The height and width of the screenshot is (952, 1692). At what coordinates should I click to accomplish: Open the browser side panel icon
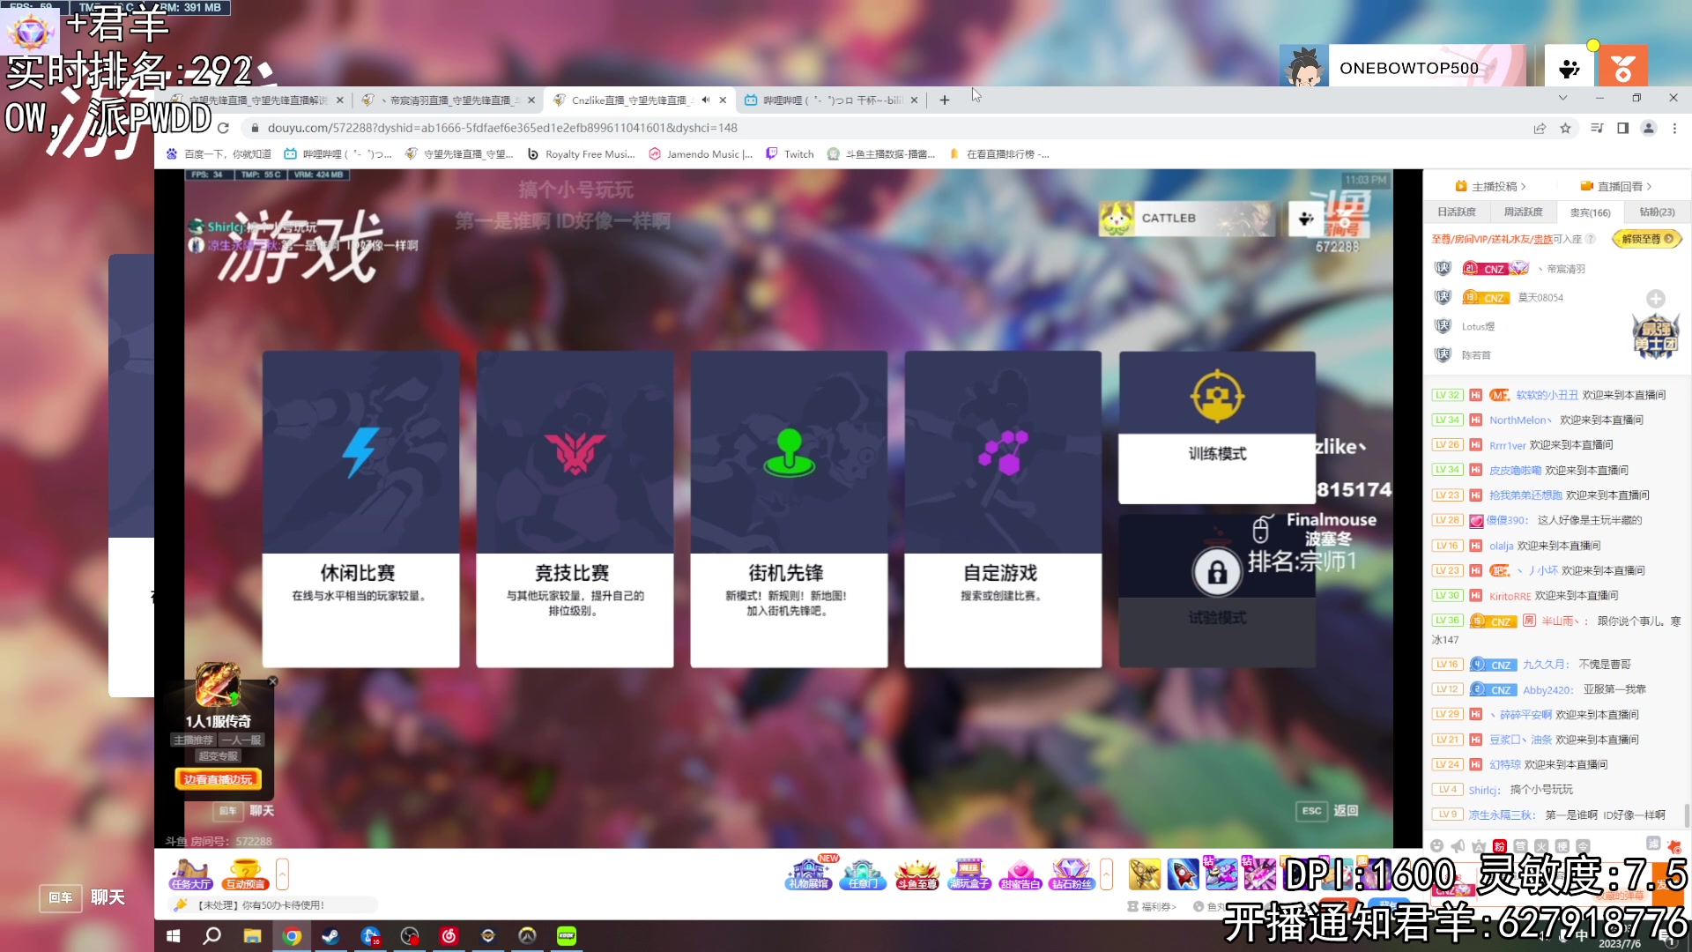coord(1622,128)
